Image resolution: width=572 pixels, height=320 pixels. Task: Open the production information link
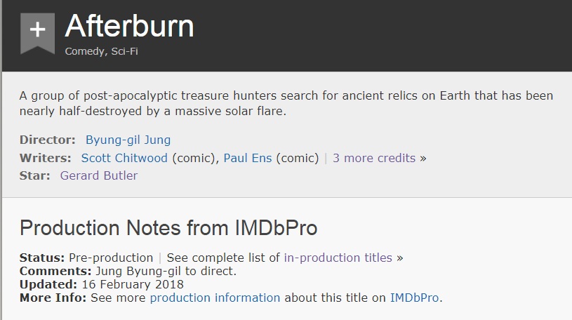pyautogui.click(x=215, y=298)
